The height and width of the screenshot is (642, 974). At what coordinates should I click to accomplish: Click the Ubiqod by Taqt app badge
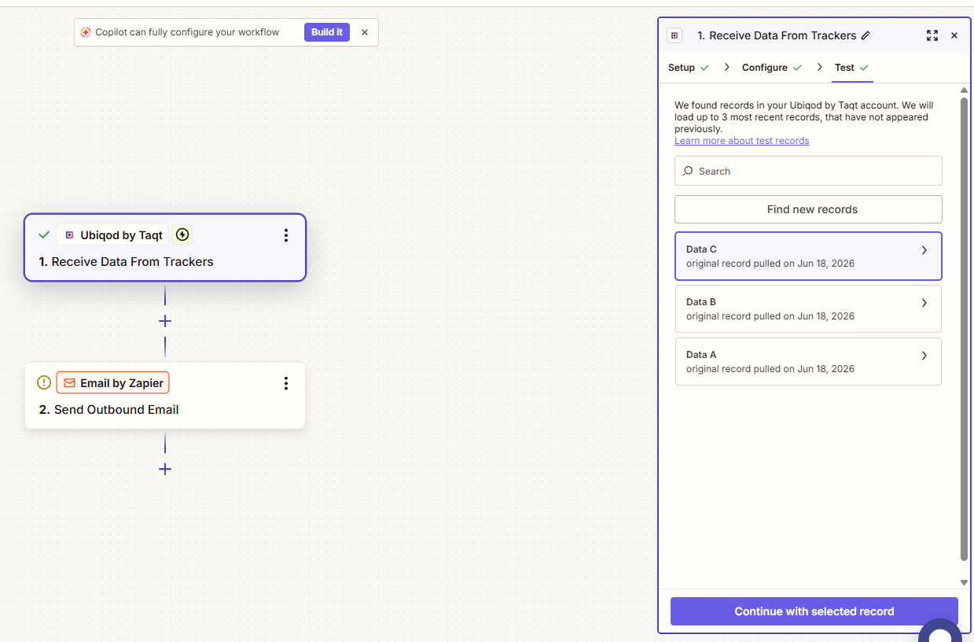(x=112, y=234)
